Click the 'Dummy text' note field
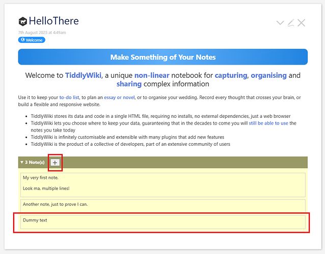 coord(163,221)
